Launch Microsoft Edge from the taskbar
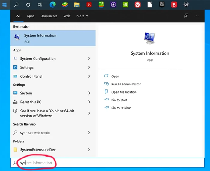Viewport: 210px width, 171px height. point(52,5)
